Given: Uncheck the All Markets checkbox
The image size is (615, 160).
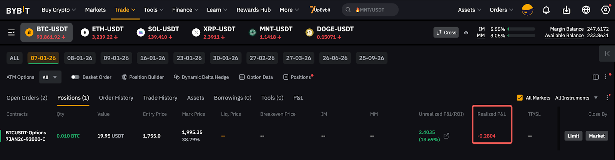Looking at the screenshot, I should click(x=520, y=98).
